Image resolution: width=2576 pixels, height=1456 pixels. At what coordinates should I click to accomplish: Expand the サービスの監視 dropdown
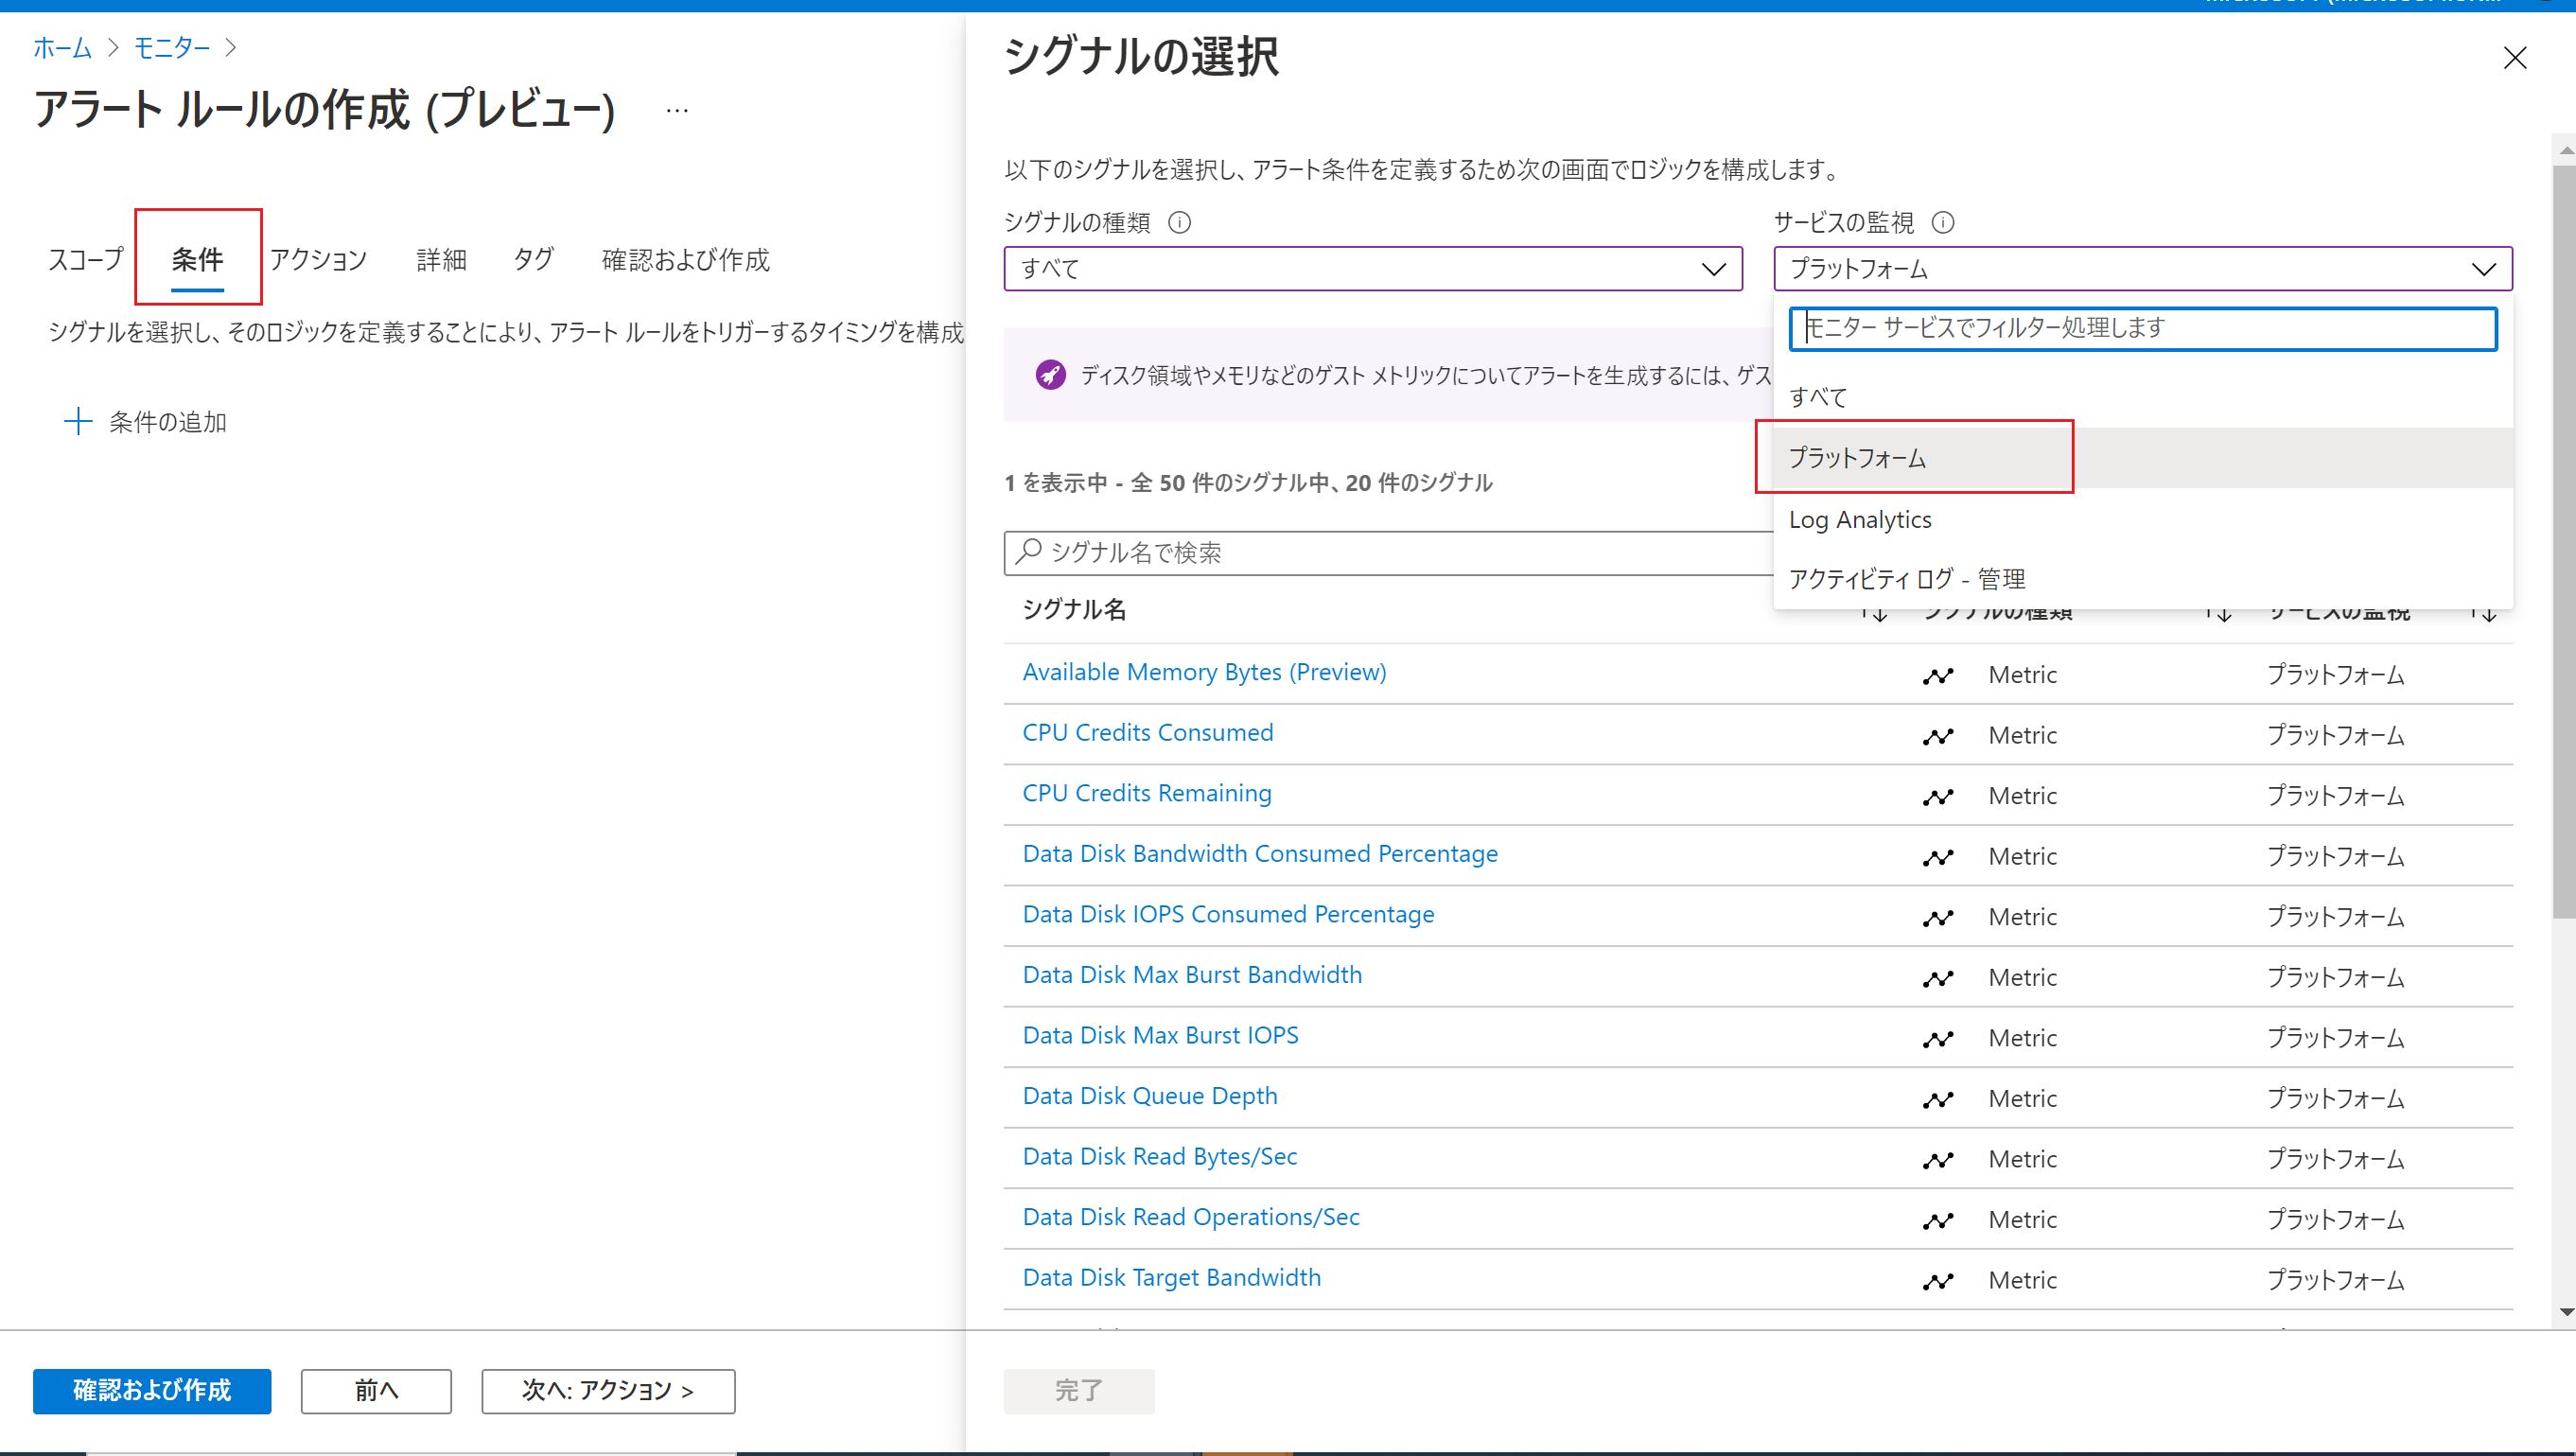(x=2141, y=267)
